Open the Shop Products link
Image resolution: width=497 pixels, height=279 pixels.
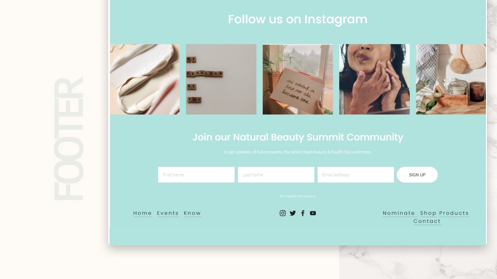tap(444, 213)
